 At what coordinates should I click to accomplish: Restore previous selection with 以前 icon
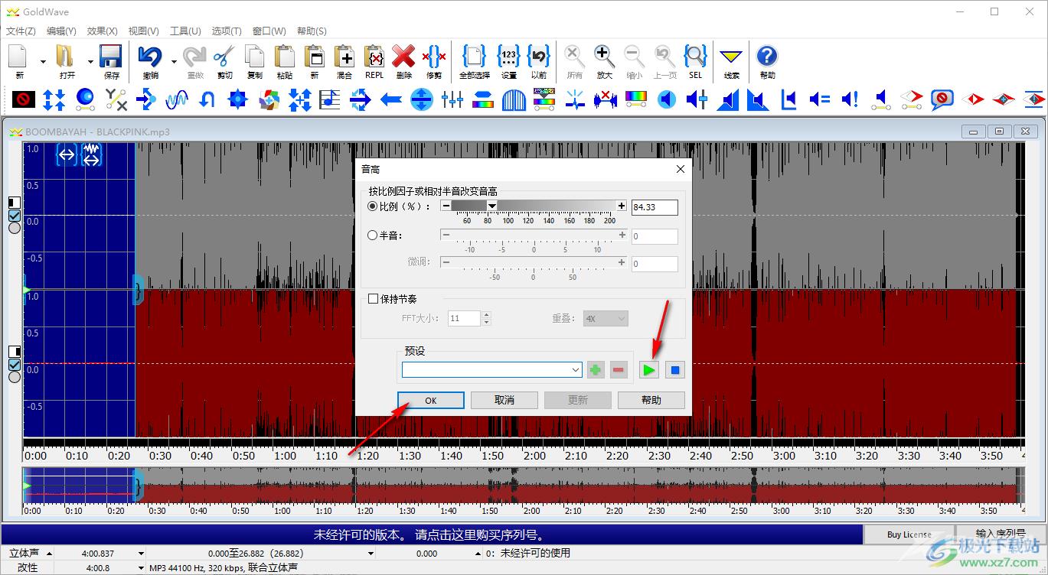coord(539,57)
